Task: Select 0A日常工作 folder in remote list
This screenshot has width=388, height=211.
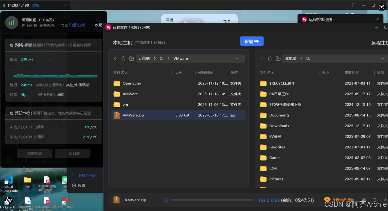Action: tap(323, 94)
